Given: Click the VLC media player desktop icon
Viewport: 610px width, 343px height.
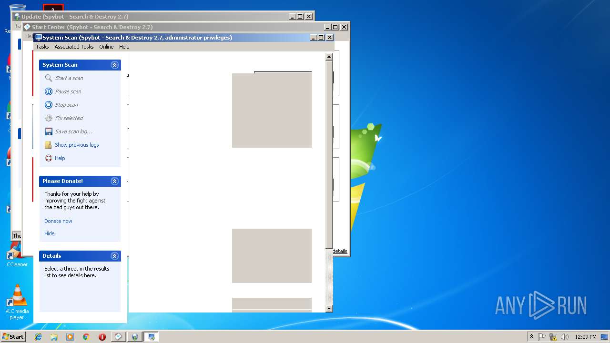Looking at the screenshot, I should click(x=17, y=302).
